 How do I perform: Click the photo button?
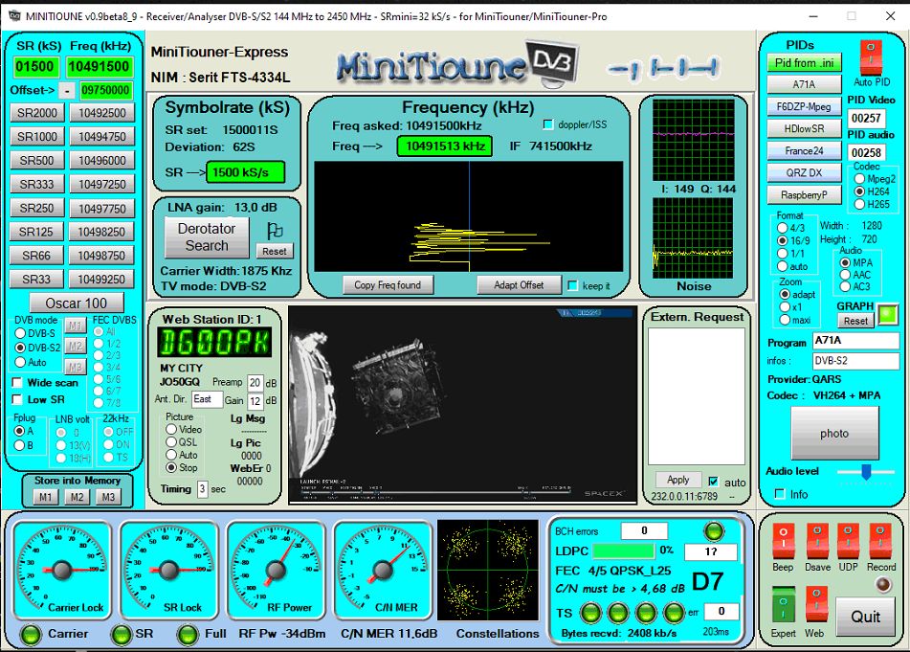[x=834, y=433]
